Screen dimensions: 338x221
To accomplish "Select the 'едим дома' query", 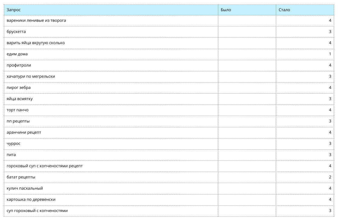I will click(x=17, y=54).
